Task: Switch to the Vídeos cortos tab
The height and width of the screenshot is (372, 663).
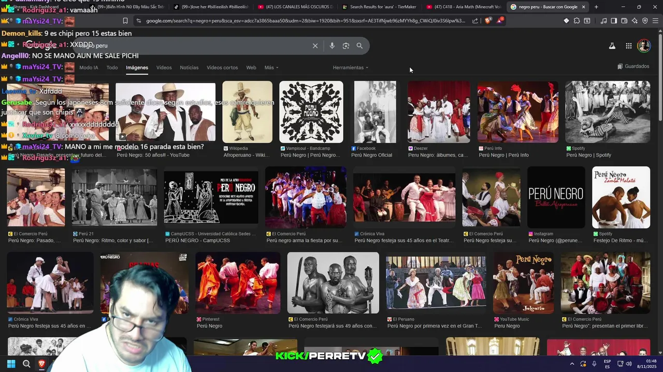Action: [222, 68]
